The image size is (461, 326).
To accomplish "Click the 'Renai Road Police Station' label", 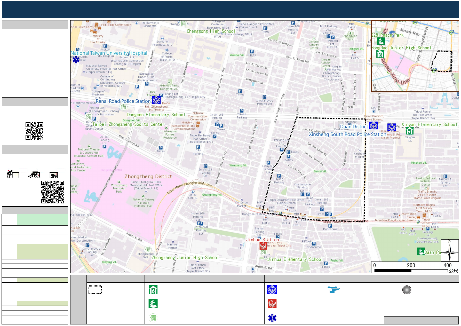I will tap(123, 101).
